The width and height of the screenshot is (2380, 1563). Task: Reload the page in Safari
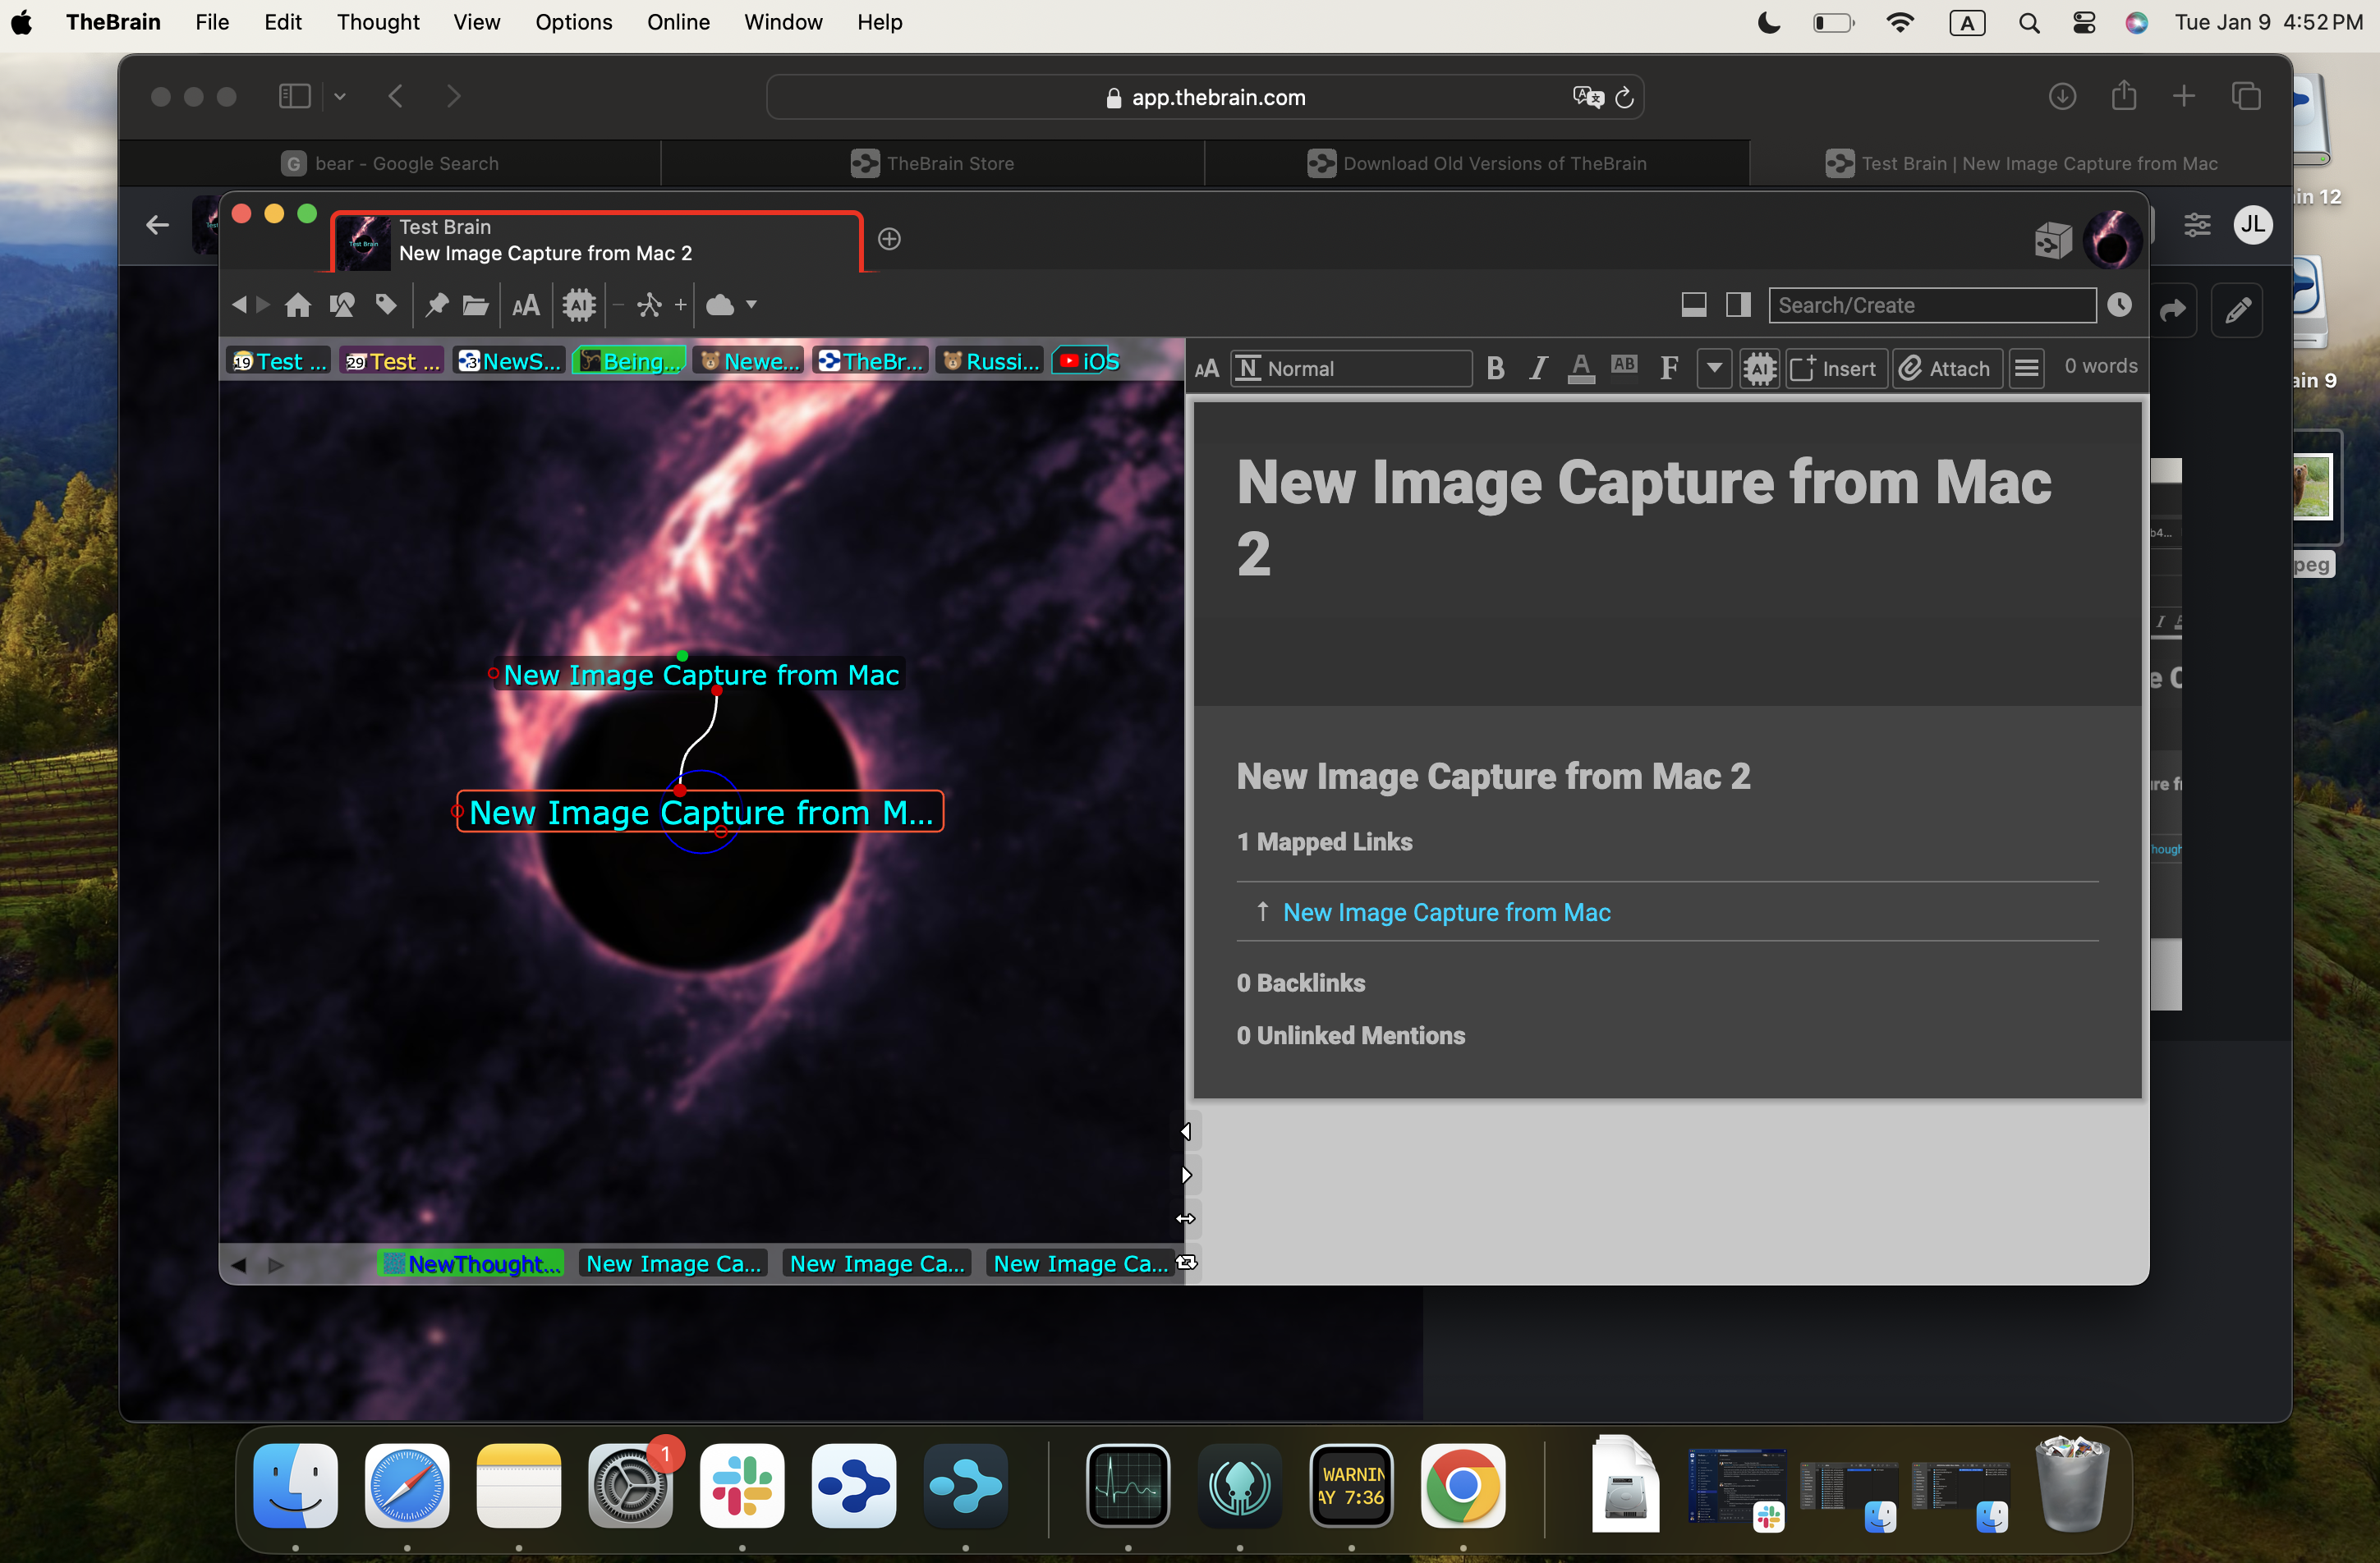pyautogui.click(x=1624, y=97)
